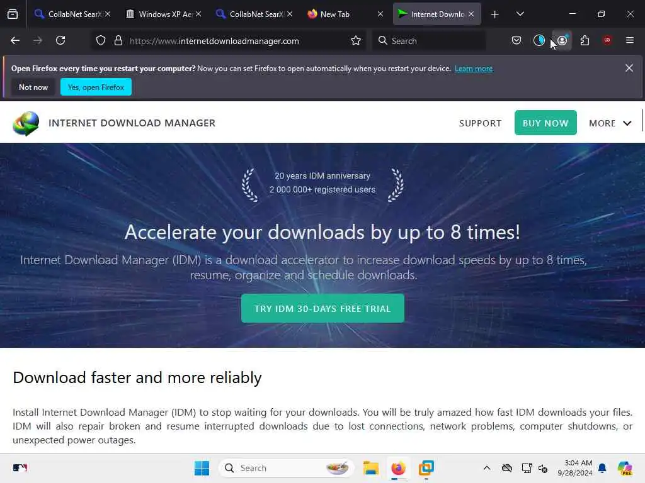Screen dimensions: 645x483
Task: Open the notification bell icon
Action: pyautogui.click(x=602, y=468)
